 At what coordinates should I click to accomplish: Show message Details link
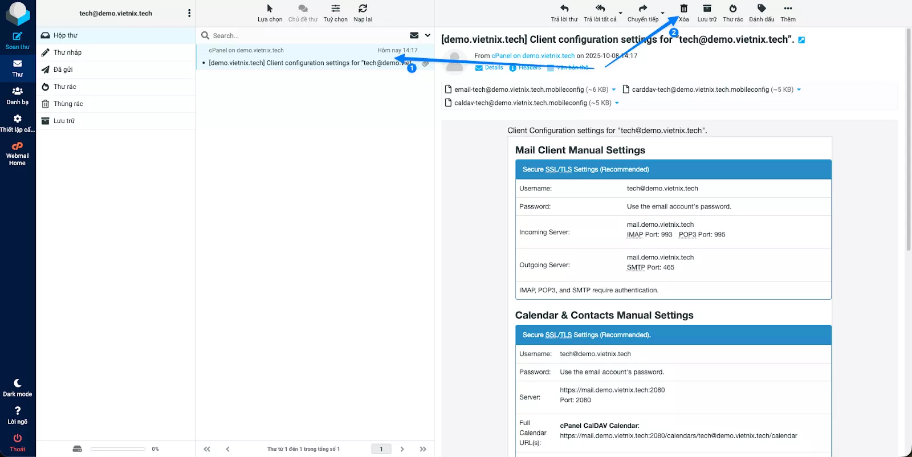(x=489, y=68)
